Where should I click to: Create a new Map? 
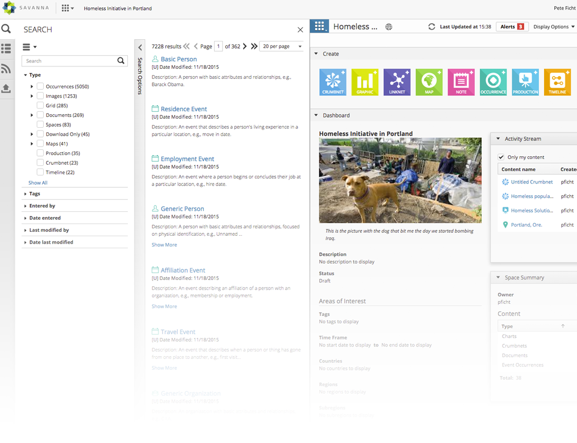429,82
